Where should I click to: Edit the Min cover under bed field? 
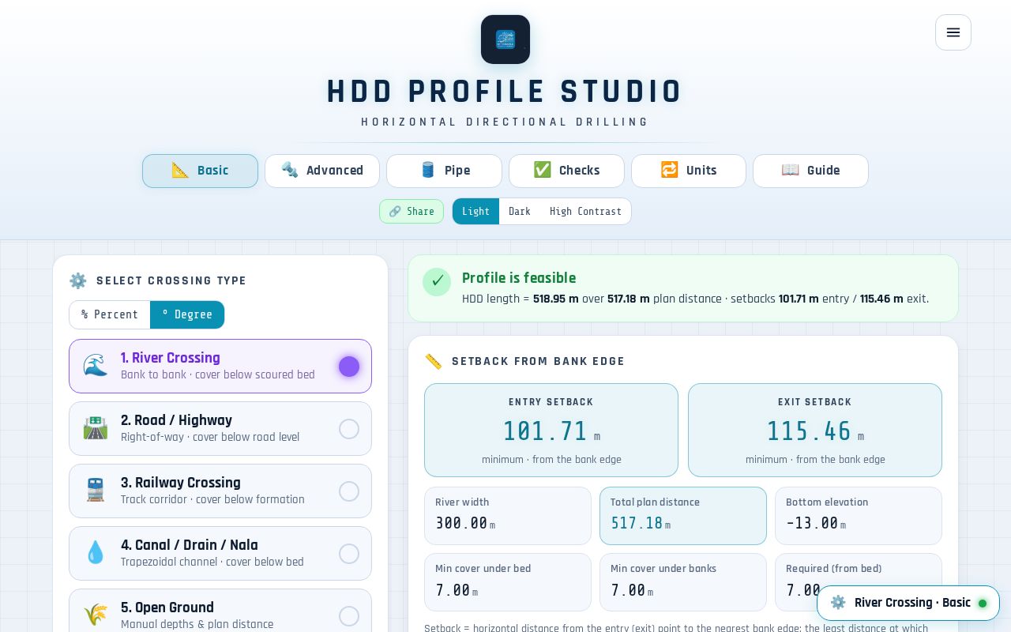(x=508, y=582)
